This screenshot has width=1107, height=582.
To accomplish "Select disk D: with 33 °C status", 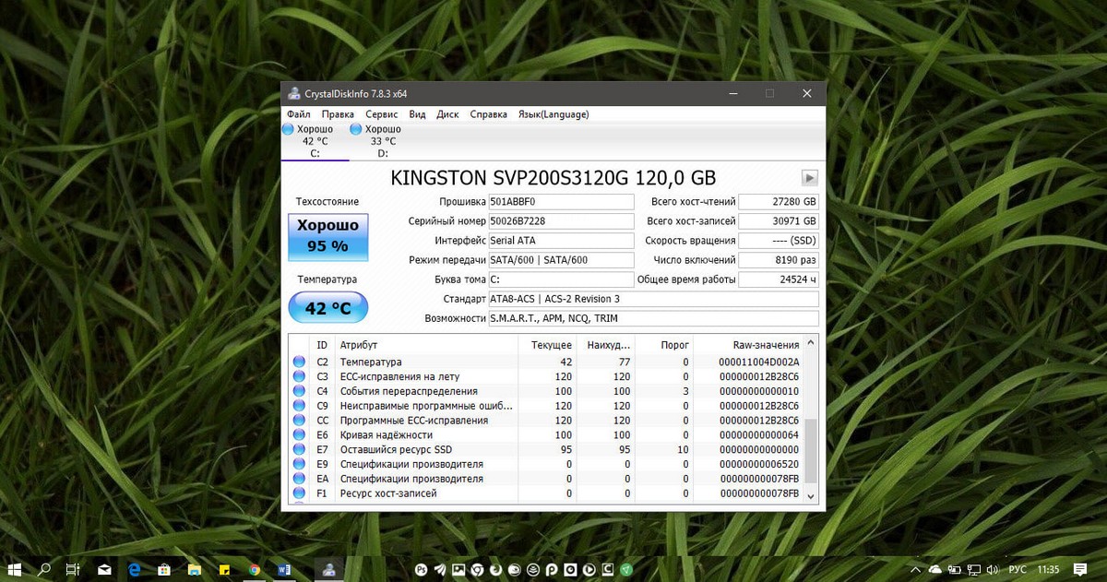I will point(383,141).
